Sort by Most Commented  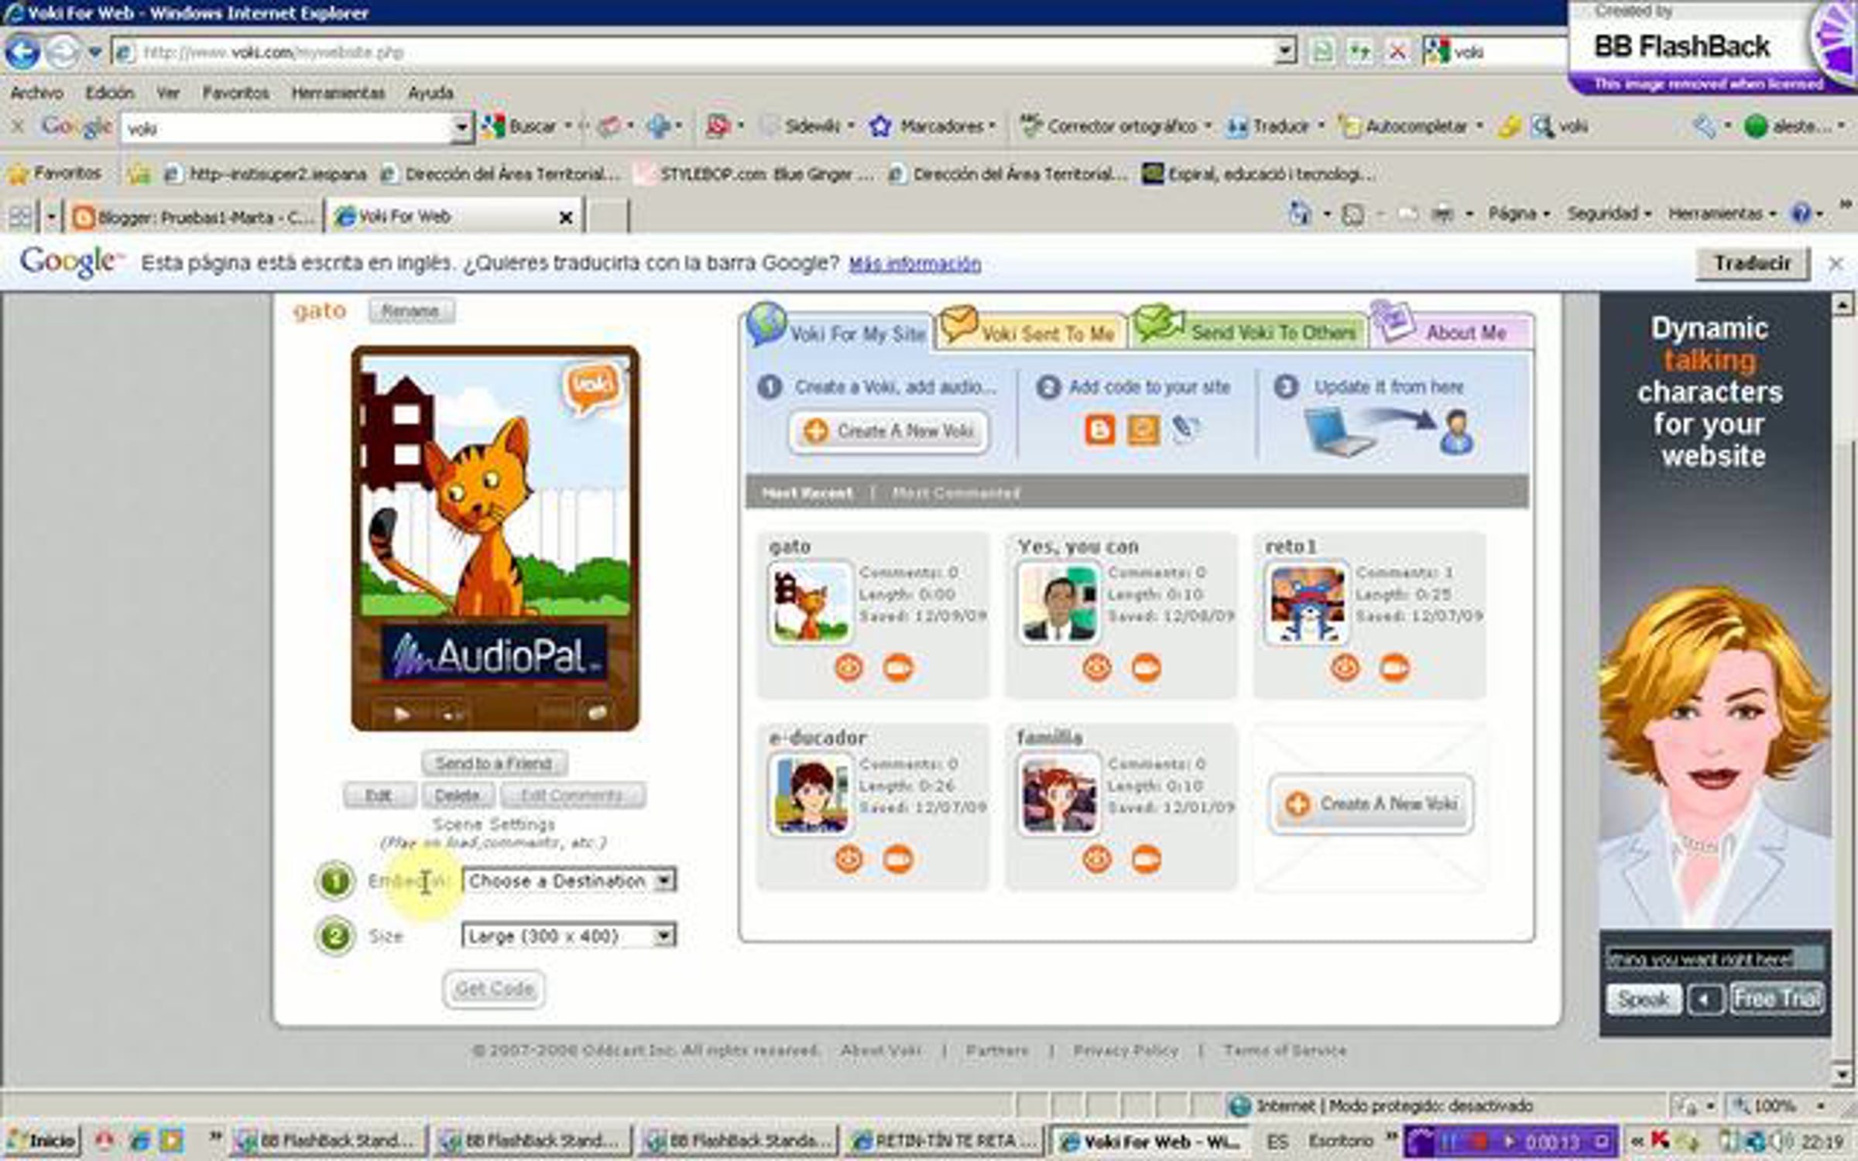point(955,493)
